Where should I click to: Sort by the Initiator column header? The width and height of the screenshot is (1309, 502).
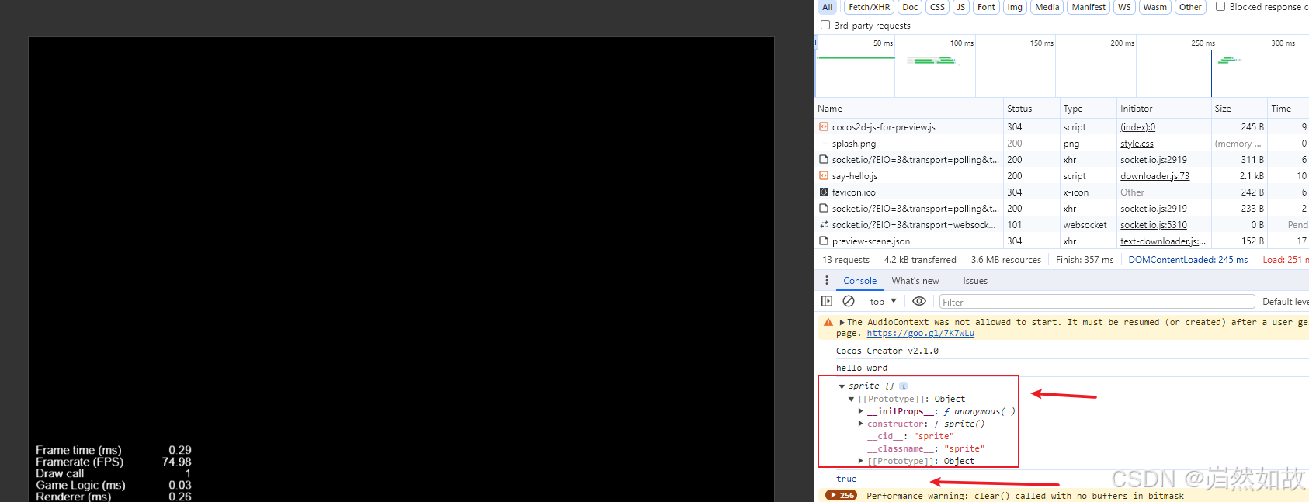click(x=1163, y=109)
